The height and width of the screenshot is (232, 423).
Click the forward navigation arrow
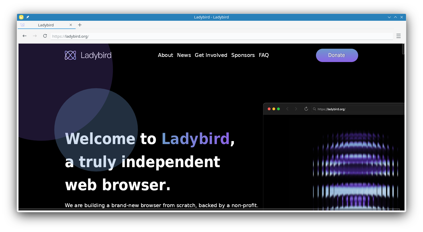pyautogui.click(x=35, y=36)
